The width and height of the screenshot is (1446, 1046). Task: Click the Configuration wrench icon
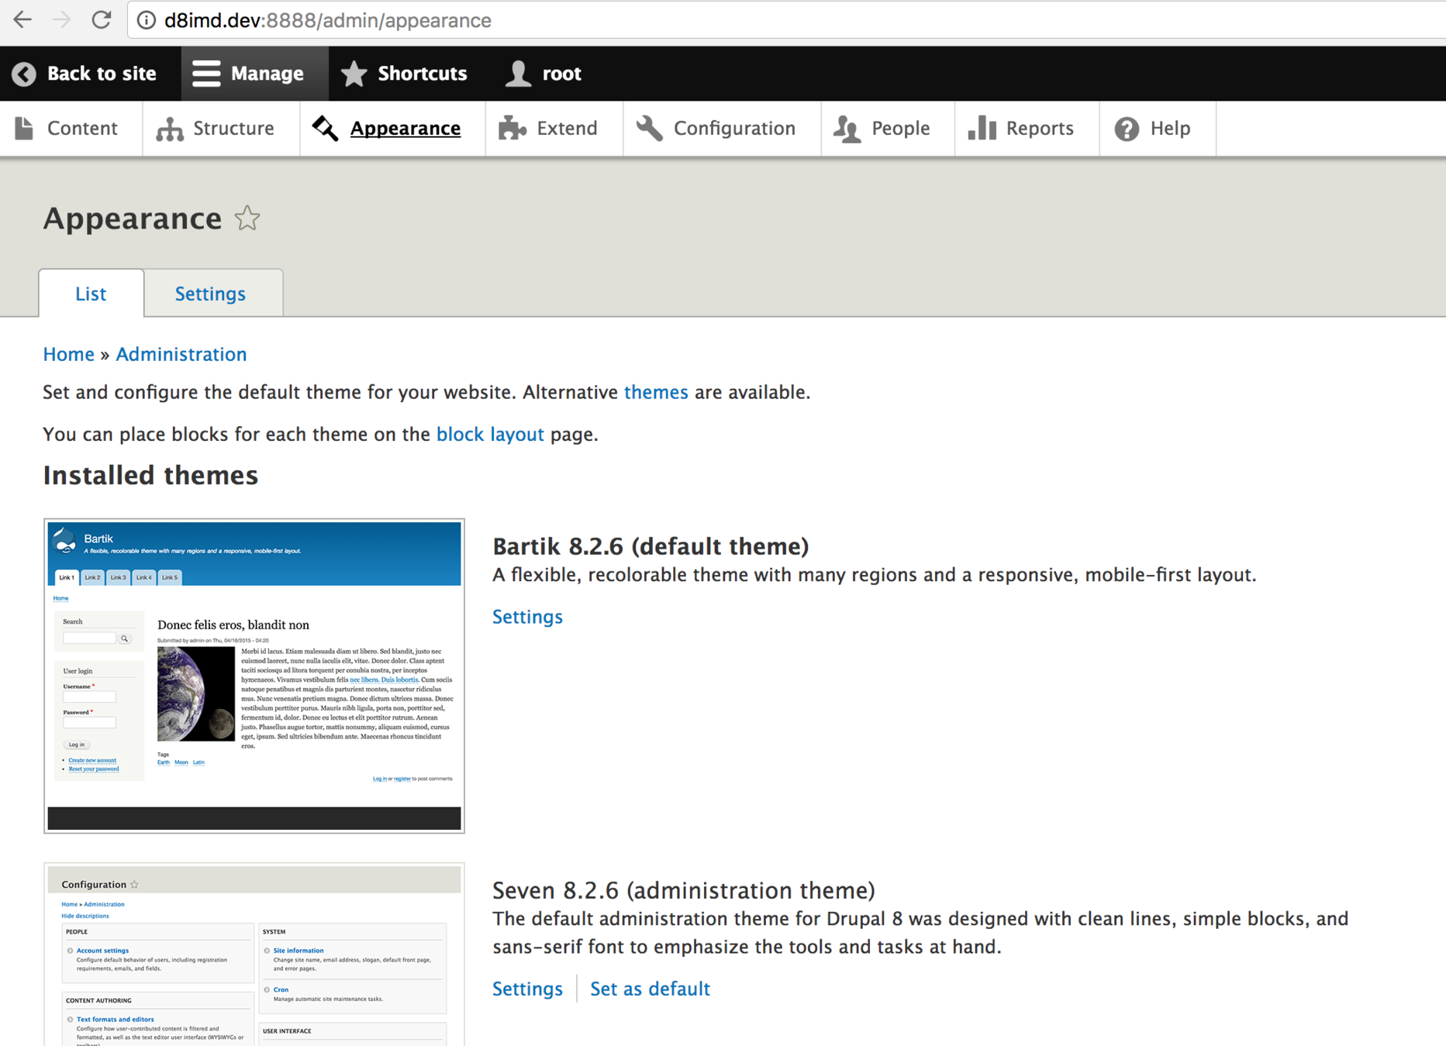[650, 129]
